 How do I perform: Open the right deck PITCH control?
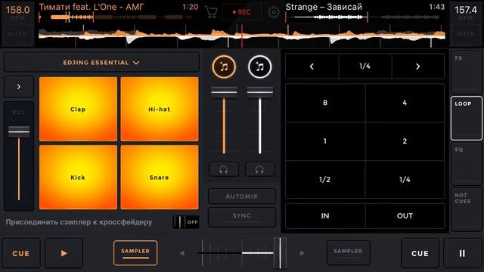tap(466, 34)
